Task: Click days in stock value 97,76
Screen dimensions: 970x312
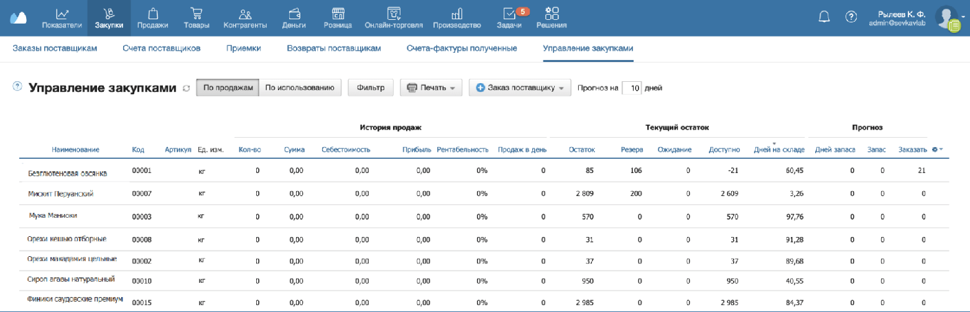Action: tap(795, 216)
